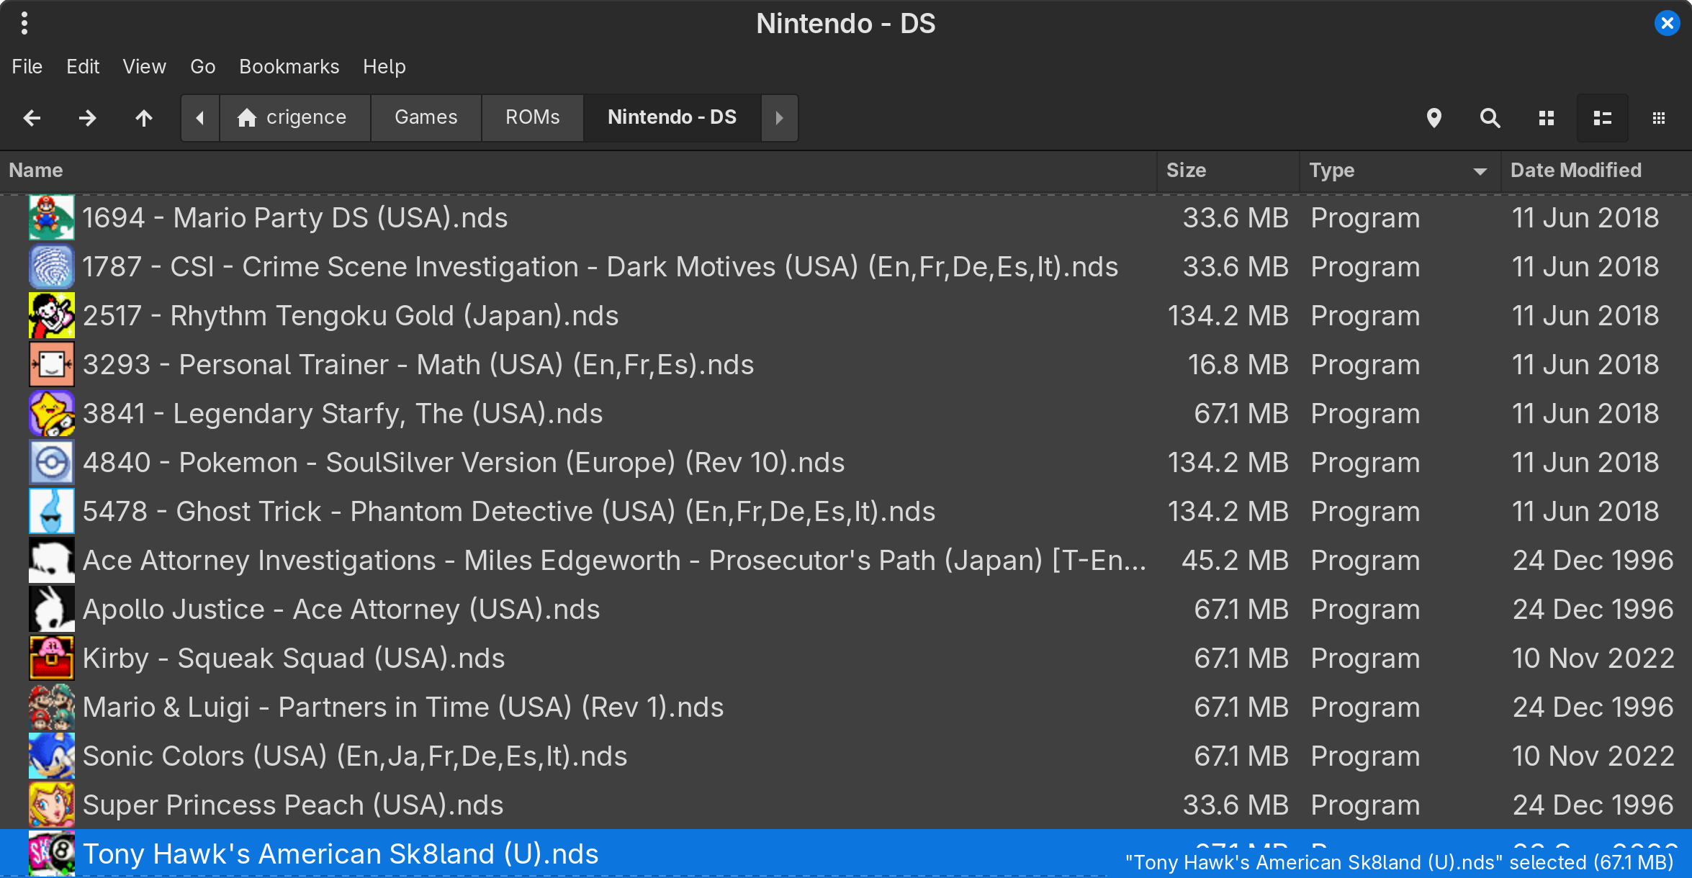Open the window menu dots
The image size is (1692, 878).
pyautogui.click(x=24, y=24)
